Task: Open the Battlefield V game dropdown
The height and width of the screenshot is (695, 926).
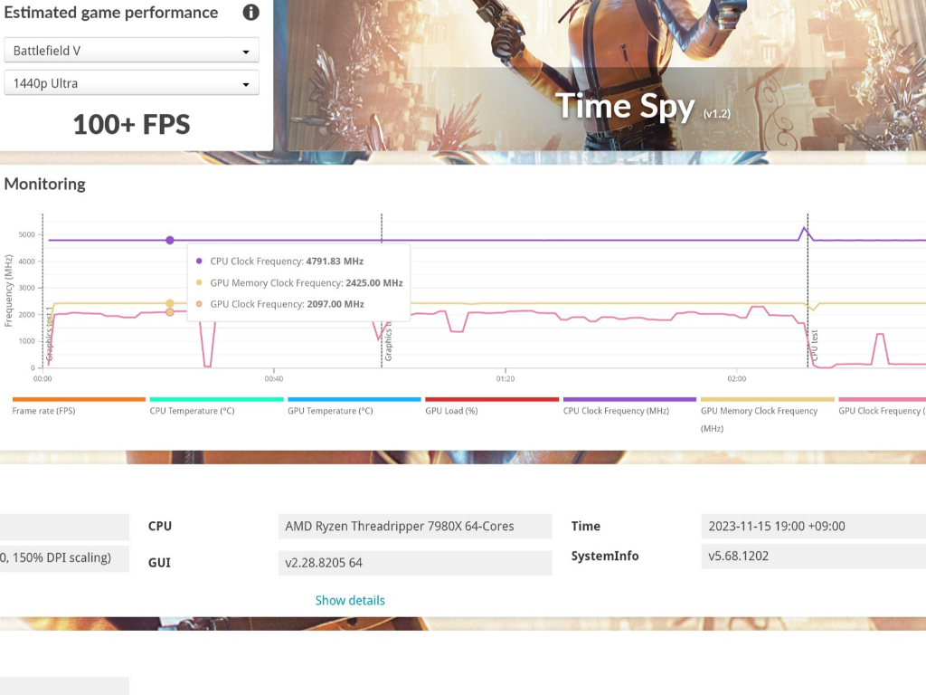Action: 131,51
